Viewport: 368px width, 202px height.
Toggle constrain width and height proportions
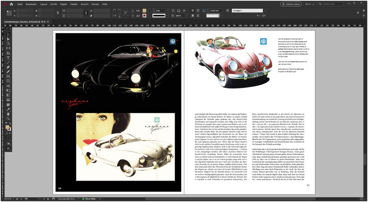pyautogui.click(x=58, y=13)
